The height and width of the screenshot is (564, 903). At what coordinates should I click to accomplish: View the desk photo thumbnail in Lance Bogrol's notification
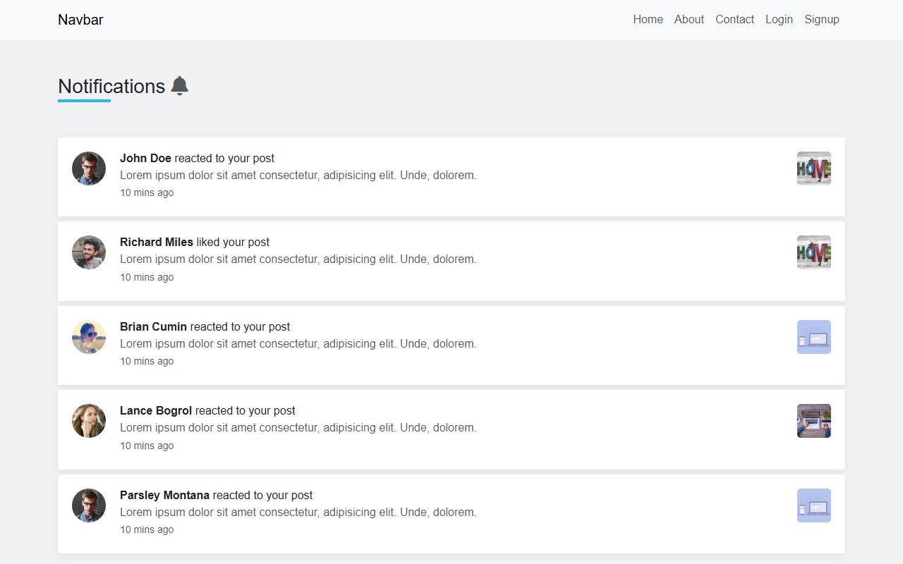813,420
